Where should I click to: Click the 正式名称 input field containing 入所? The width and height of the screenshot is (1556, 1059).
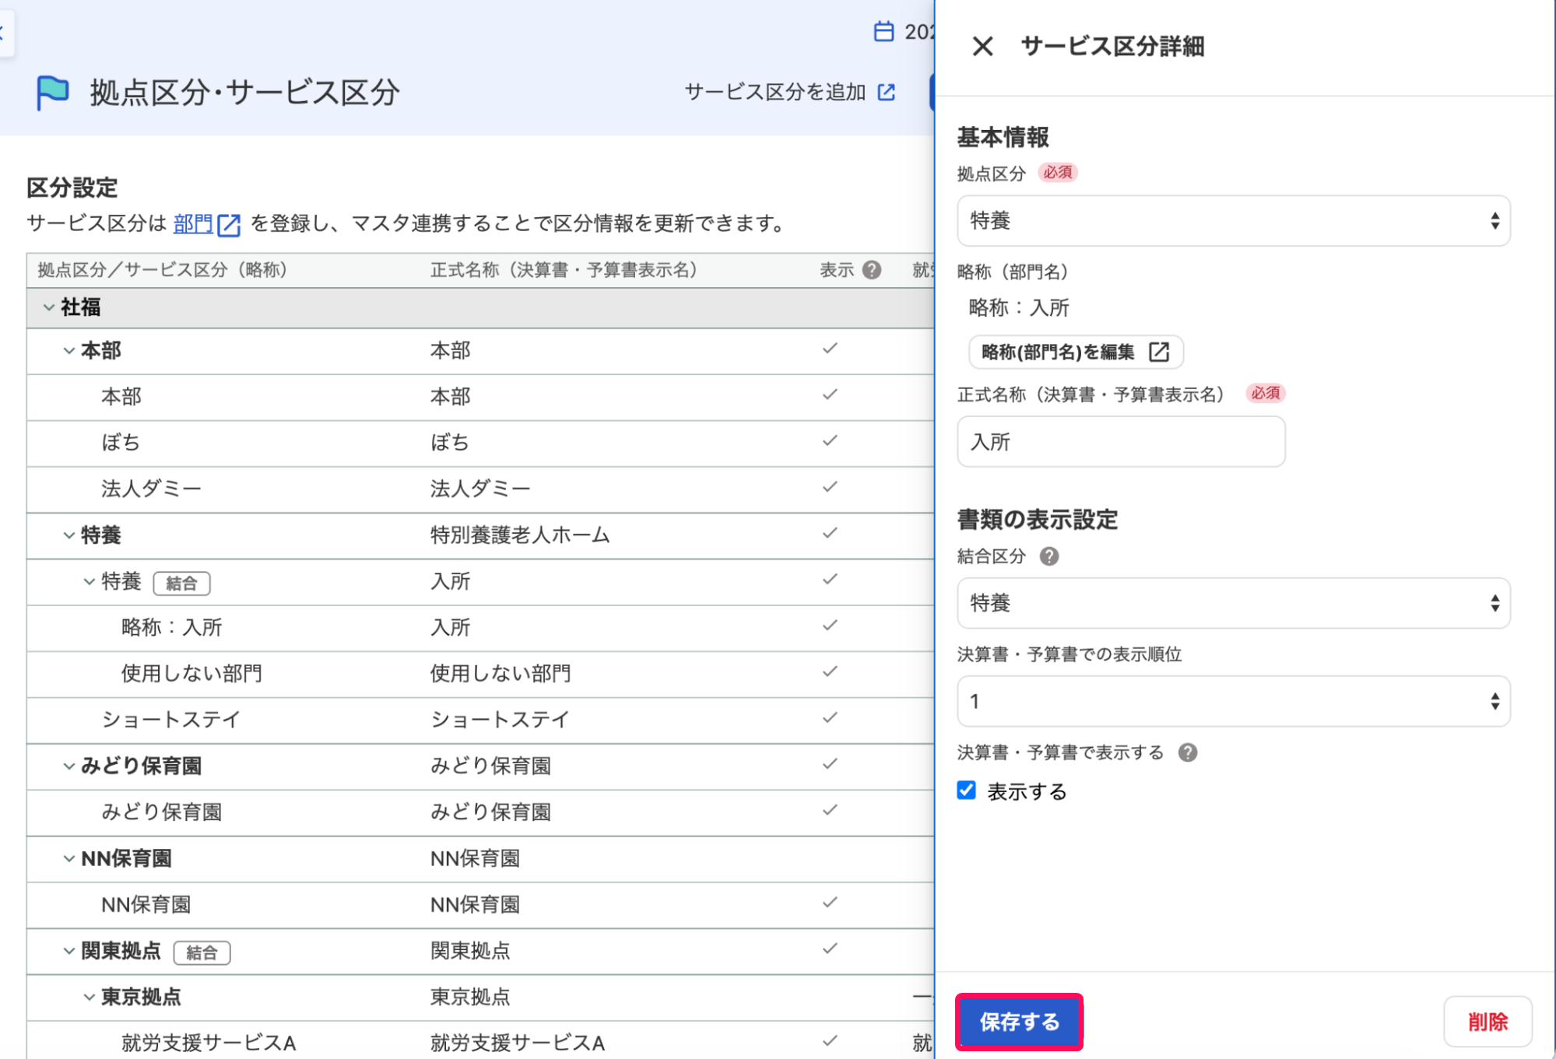point(1121,442)
